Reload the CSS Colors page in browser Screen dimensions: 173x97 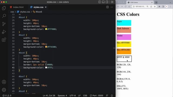125,6
